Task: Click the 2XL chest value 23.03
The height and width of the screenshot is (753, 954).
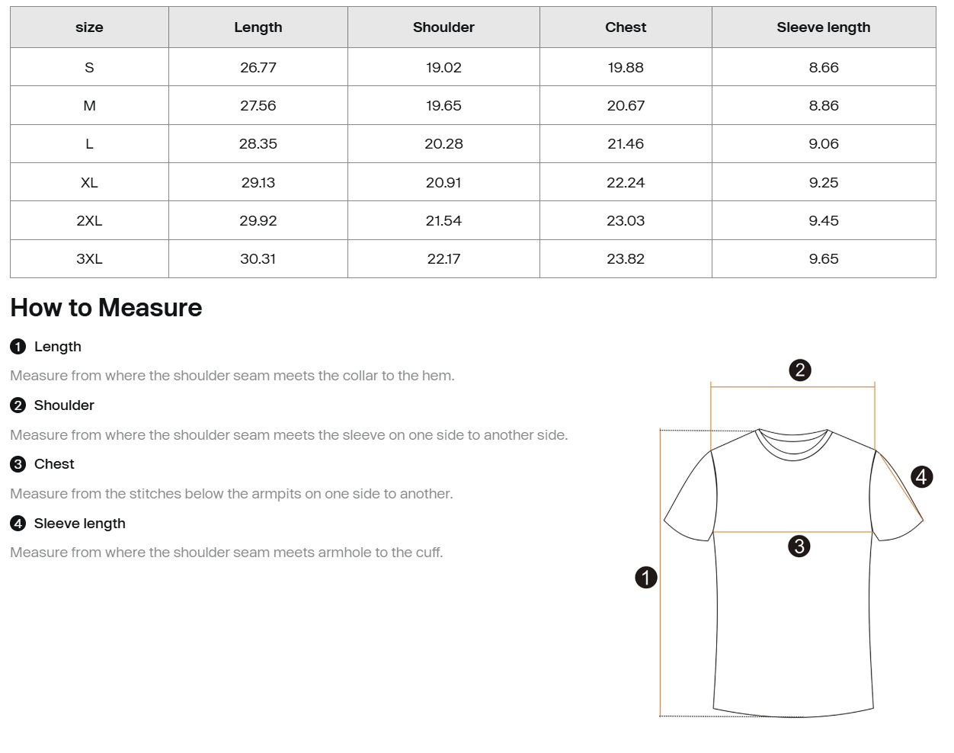Action: coord(626,221)
